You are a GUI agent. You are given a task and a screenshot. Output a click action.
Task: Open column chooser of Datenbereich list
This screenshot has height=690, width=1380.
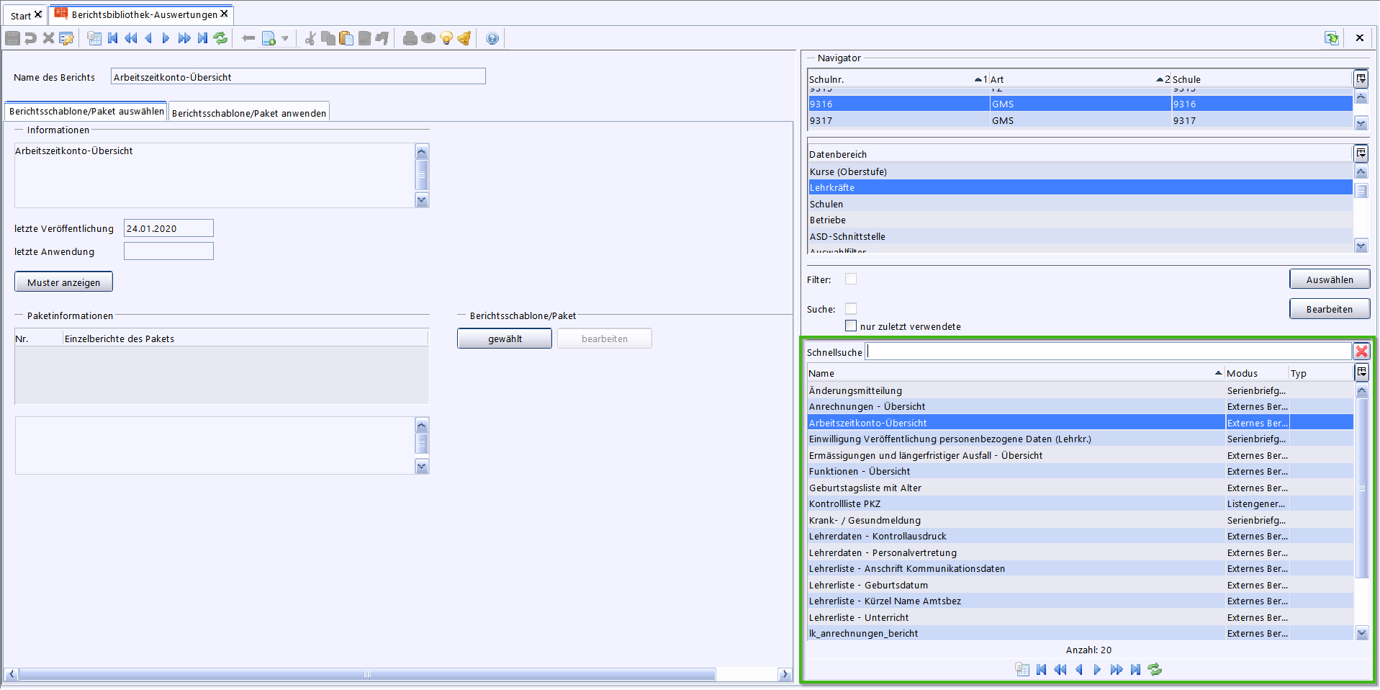[x=1361, y=153]
